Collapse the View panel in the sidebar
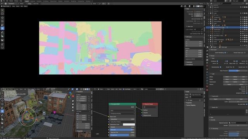The width and height of the screenshot is (248, 139). (x=188, y=9)
